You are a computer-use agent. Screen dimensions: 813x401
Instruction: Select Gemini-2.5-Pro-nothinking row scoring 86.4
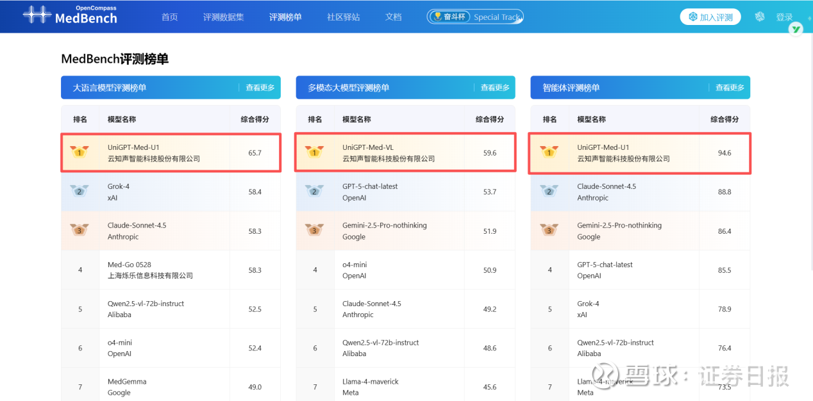click(x=640, y=231)
